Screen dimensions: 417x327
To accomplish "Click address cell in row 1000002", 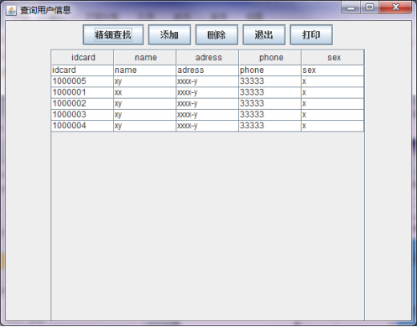I will 208,104.
